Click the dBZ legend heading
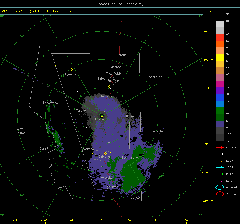 click(x=226, y=14)
